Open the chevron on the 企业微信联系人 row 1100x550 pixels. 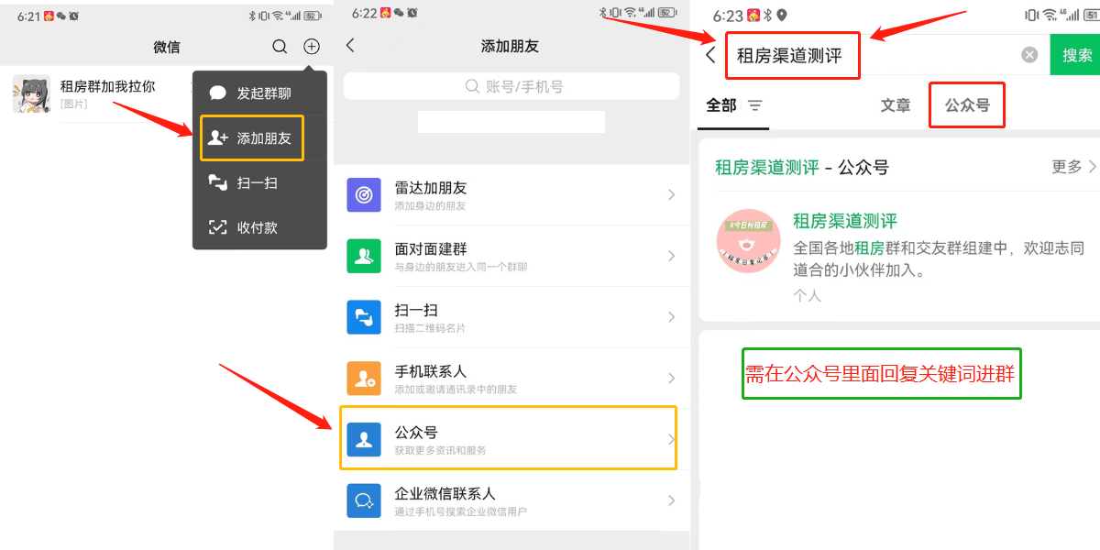(671, 500)
